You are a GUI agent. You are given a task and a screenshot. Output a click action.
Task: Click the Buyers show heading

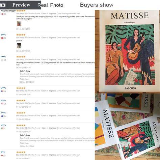pos(97,5)
